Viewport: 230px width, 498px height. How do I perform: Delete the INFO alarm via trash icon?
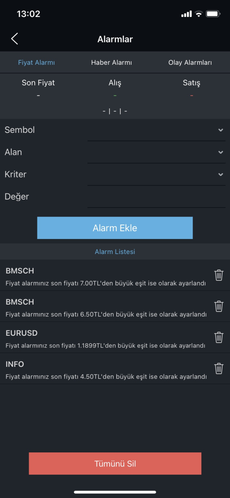219,369
